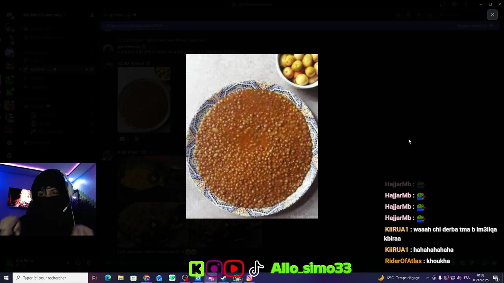504x283 pixels.
Task: Open the notification center with 3 notifications
Action: click(496, 278)
